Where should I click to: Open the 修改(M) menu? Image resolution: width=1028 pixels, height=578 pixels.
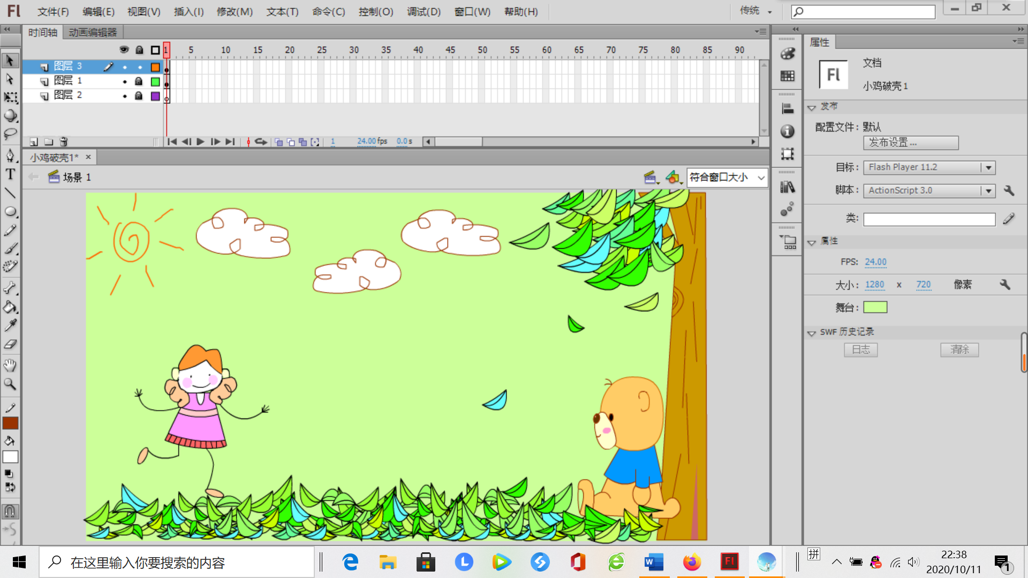235,12
